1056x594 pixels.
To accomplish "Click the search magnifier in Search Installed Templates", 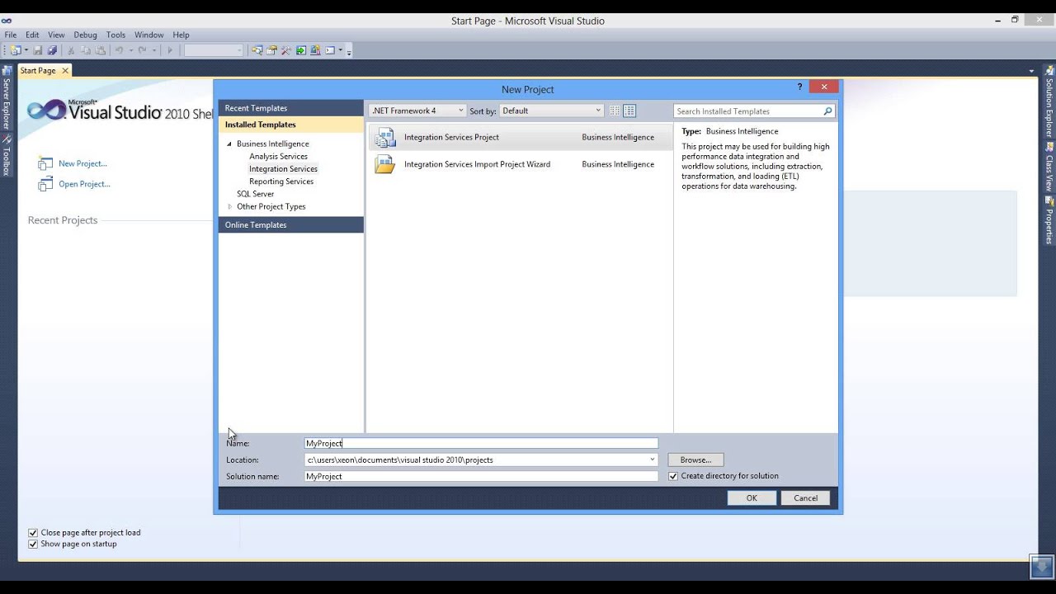I will point(827,111).
